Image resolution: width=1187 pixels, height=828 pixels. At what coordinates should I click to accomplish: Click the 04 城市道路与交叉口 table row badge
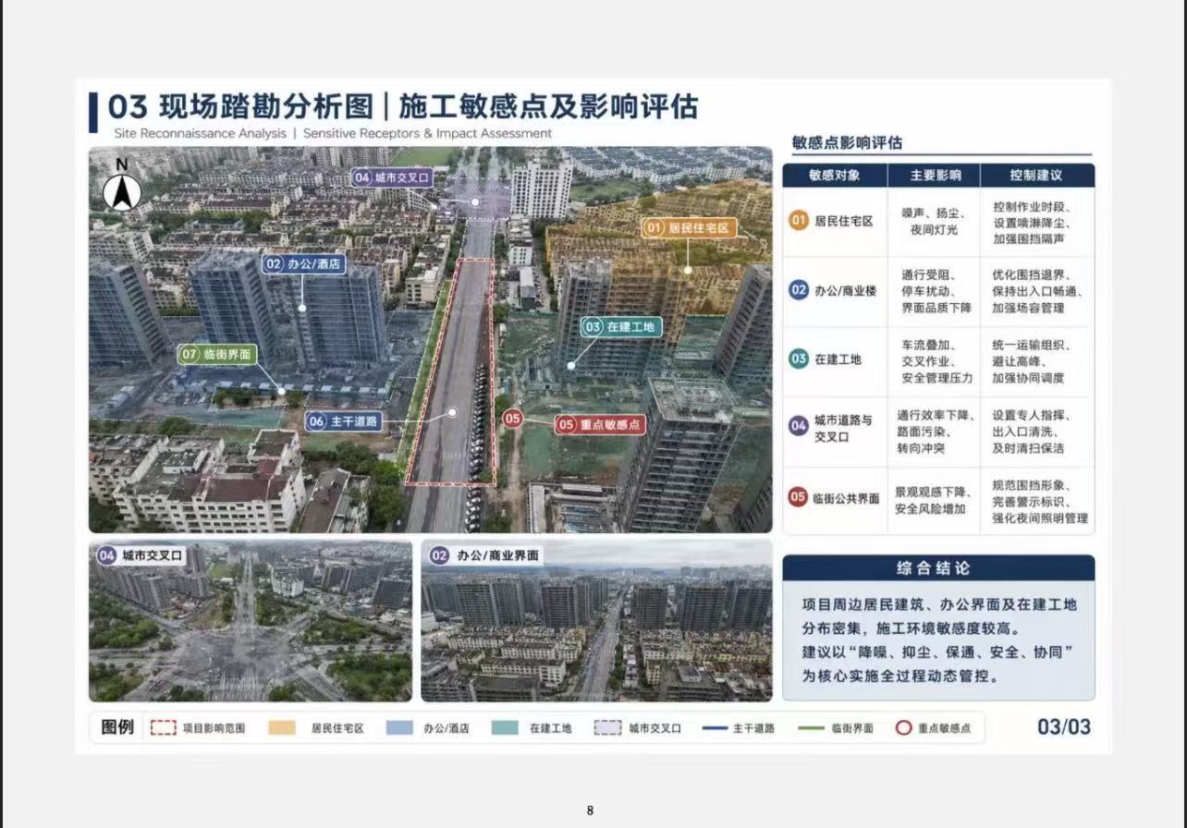(798, 426)
